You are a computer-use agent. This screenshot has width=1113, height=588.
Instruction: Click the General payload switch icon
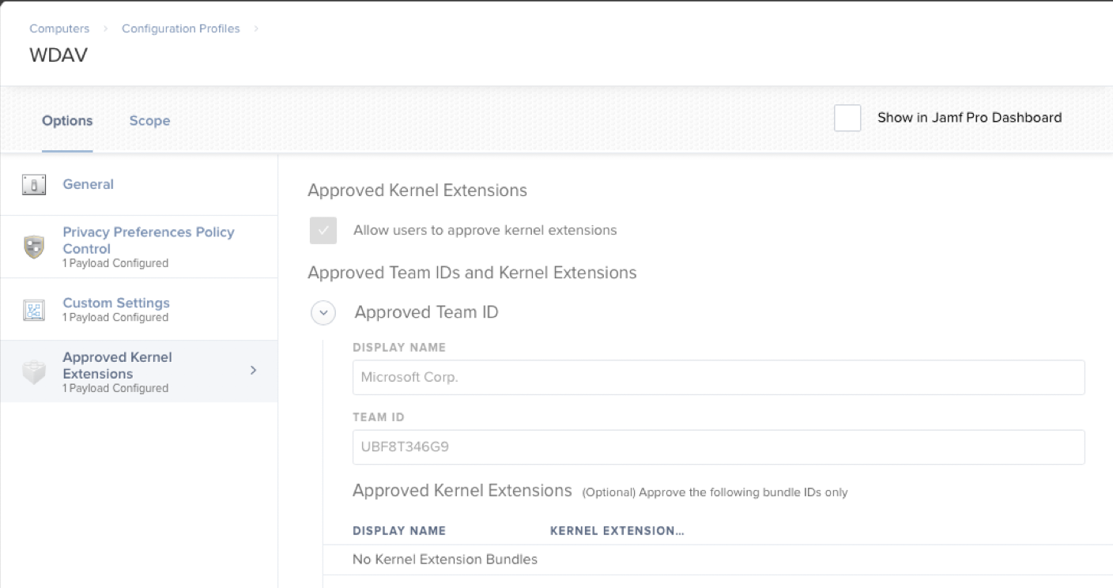[x=33, y=185]
